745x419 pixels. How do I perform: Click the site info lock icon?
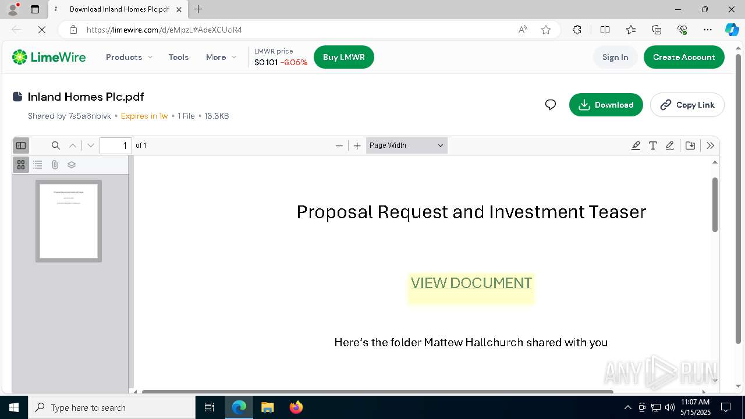(73, 30)
